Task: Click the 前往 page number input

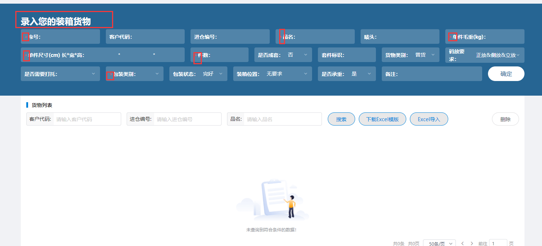Action: coord(498,243)
